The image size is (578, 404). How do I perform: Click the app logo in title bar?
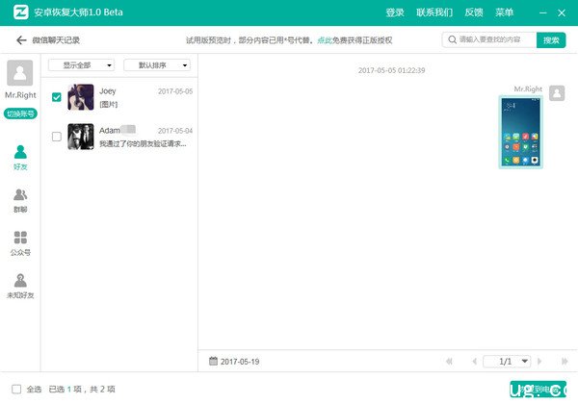pos(20,13)
